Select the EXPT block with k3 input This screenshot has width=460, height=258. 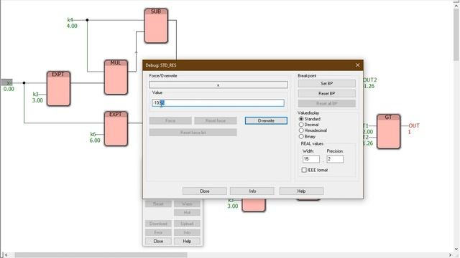(58, 88)
